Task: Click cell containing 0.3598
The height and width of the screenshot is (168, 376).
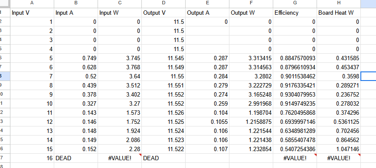Action: (x=339, y=76)
